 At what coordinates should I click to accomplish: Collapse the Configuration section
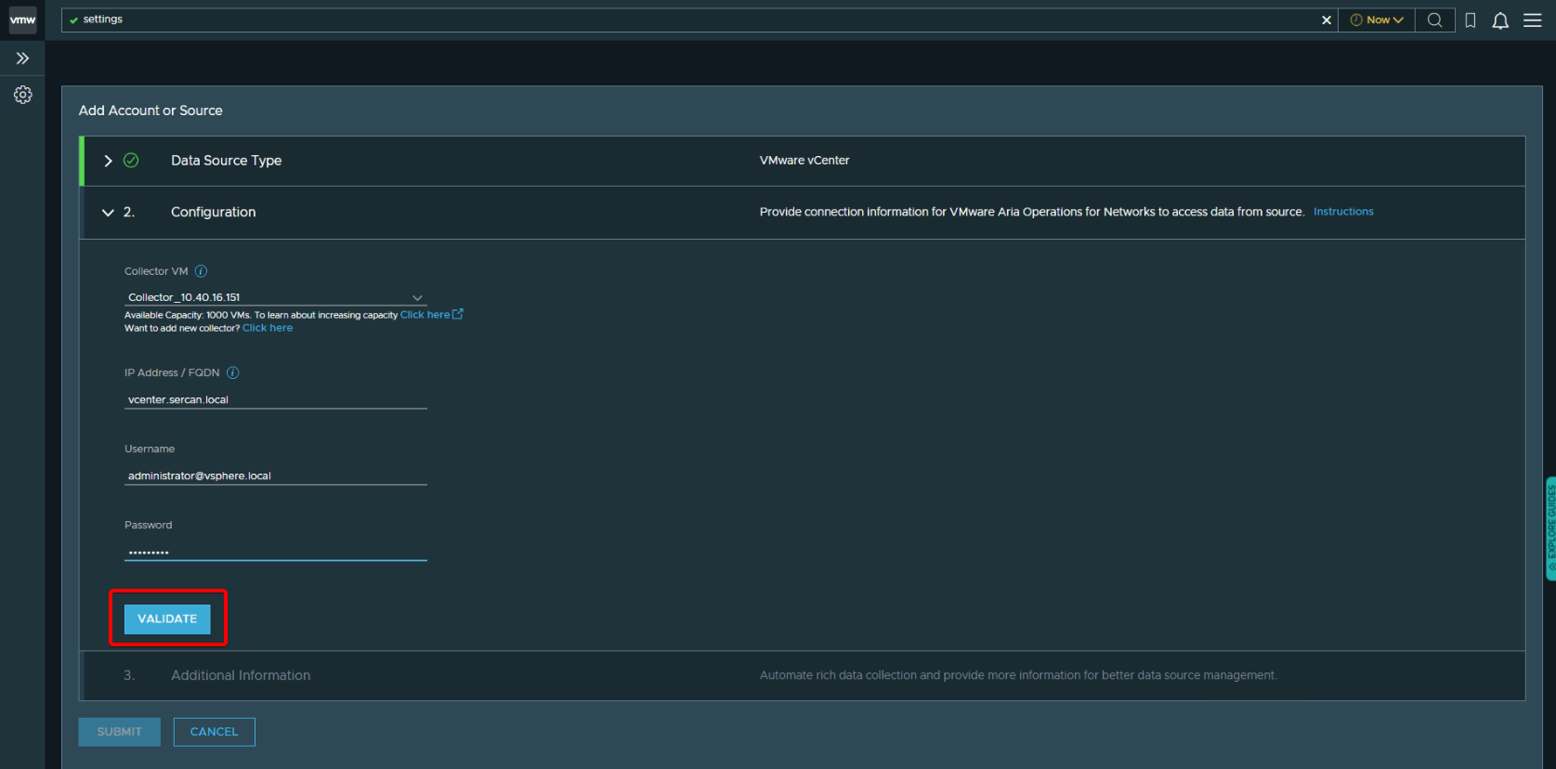(x=108, y=213)
